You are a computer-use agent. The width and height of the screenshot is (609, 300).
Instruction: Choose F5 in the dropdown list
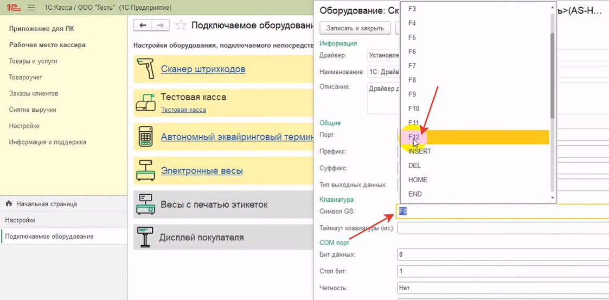476,37
